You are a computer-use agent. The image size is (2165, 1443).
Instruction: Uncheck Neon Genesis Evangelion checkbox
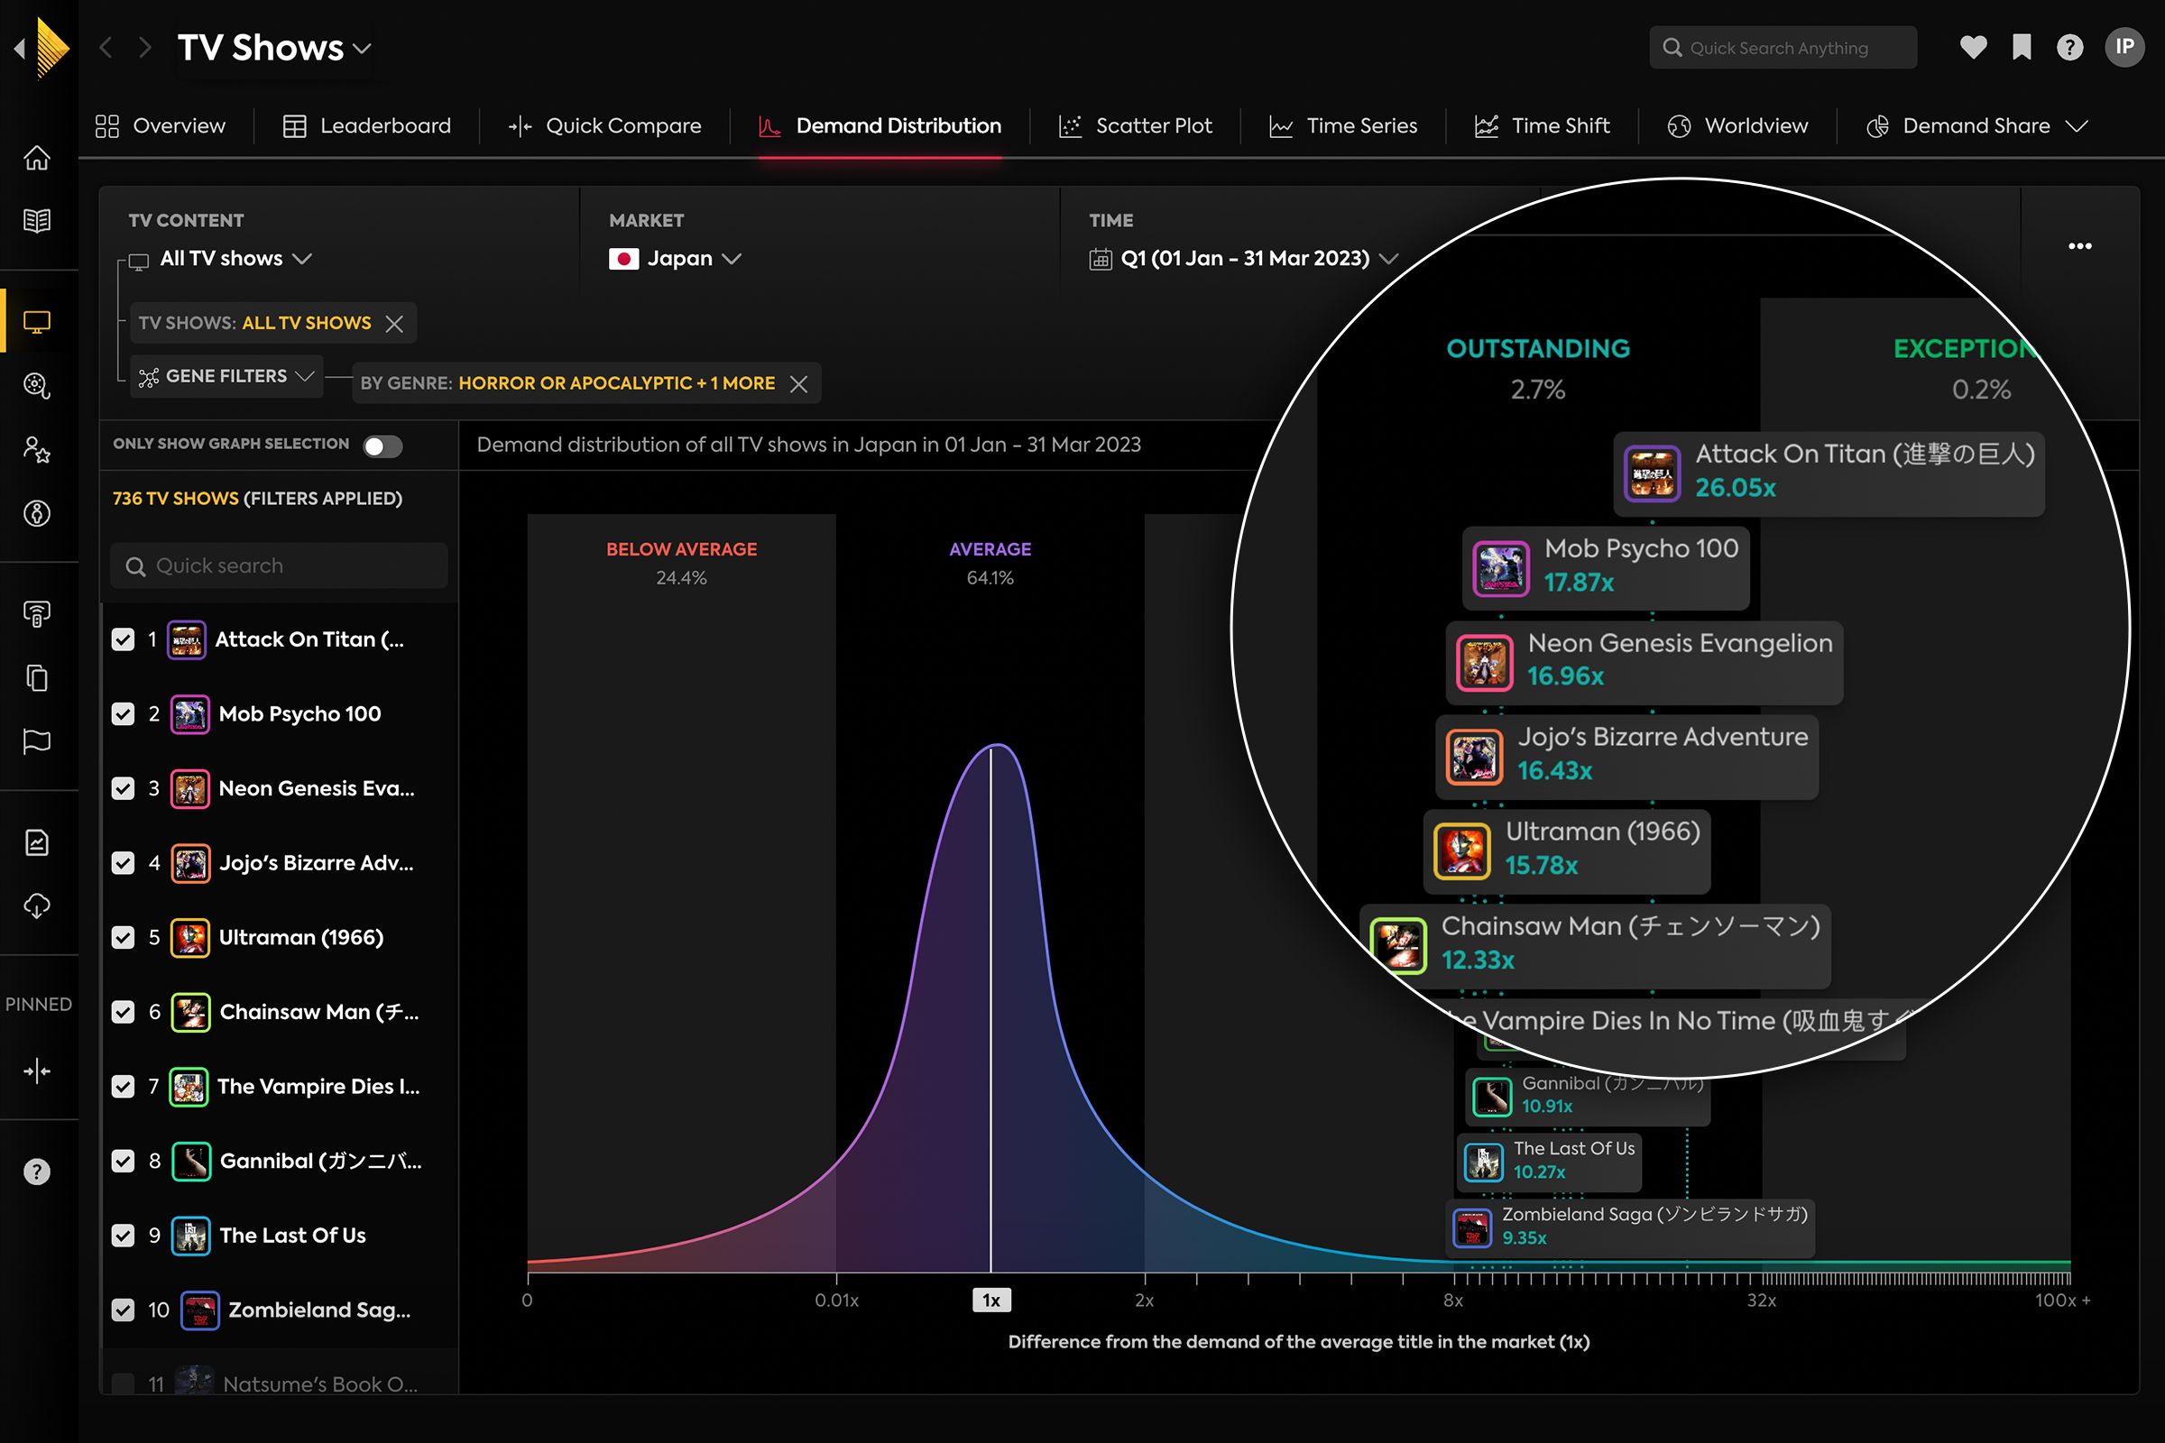(124, 788)
